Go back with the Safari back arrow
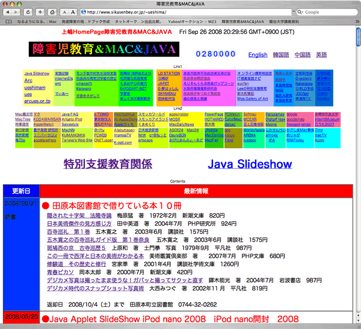 7,12
